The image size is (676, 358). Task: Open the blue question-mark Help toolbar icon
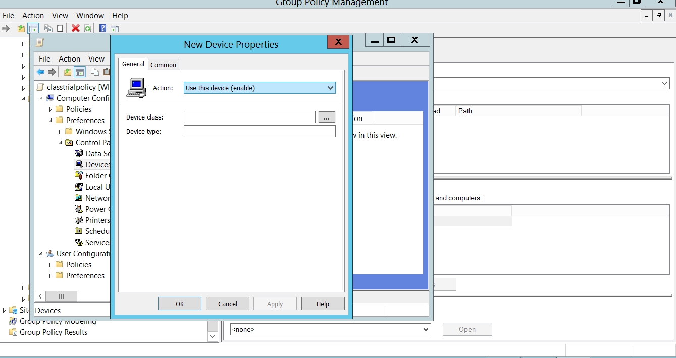point(102,28)
